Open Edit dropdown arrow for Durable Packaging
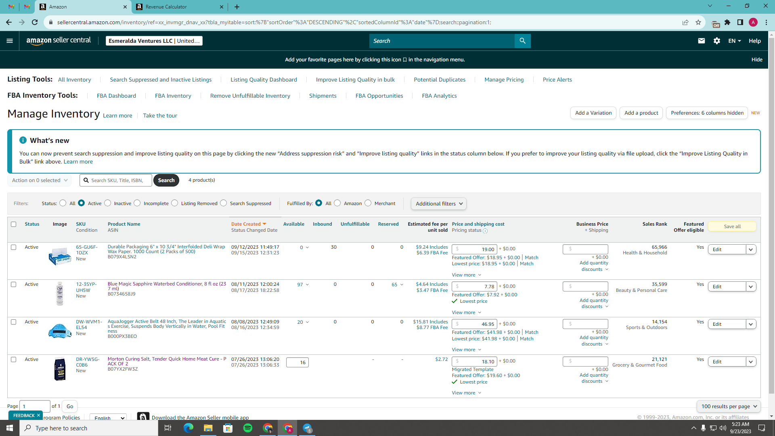Screen dimensions: 775x436 [751, 249]
